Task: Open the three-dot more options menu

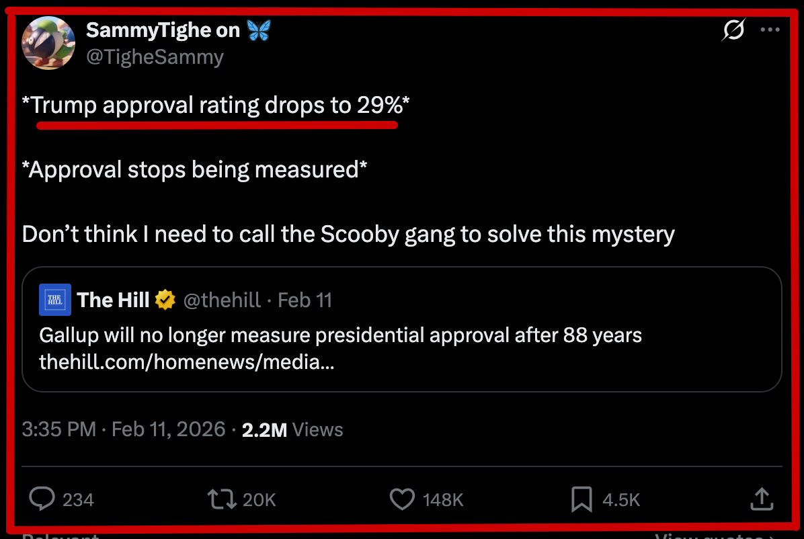Action: coord(770,30)
